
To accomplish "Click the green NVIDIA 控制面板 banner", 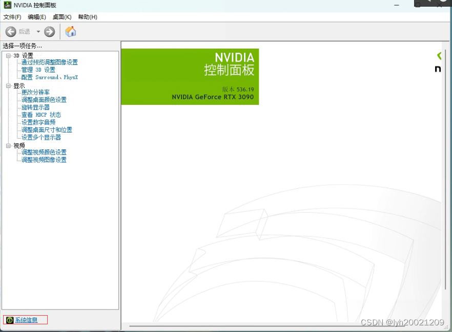I will pos(190,77).
